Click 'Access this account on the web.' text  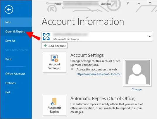(x=97, y=69)
